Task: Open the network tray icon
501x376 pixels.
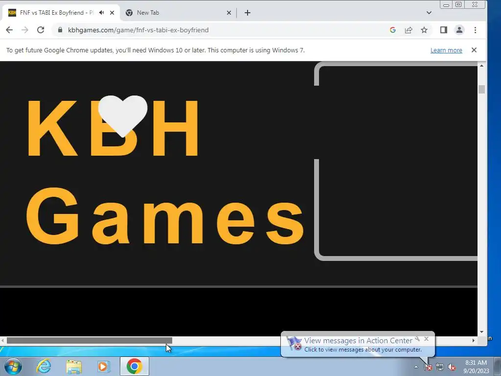Action: point(440,367)
